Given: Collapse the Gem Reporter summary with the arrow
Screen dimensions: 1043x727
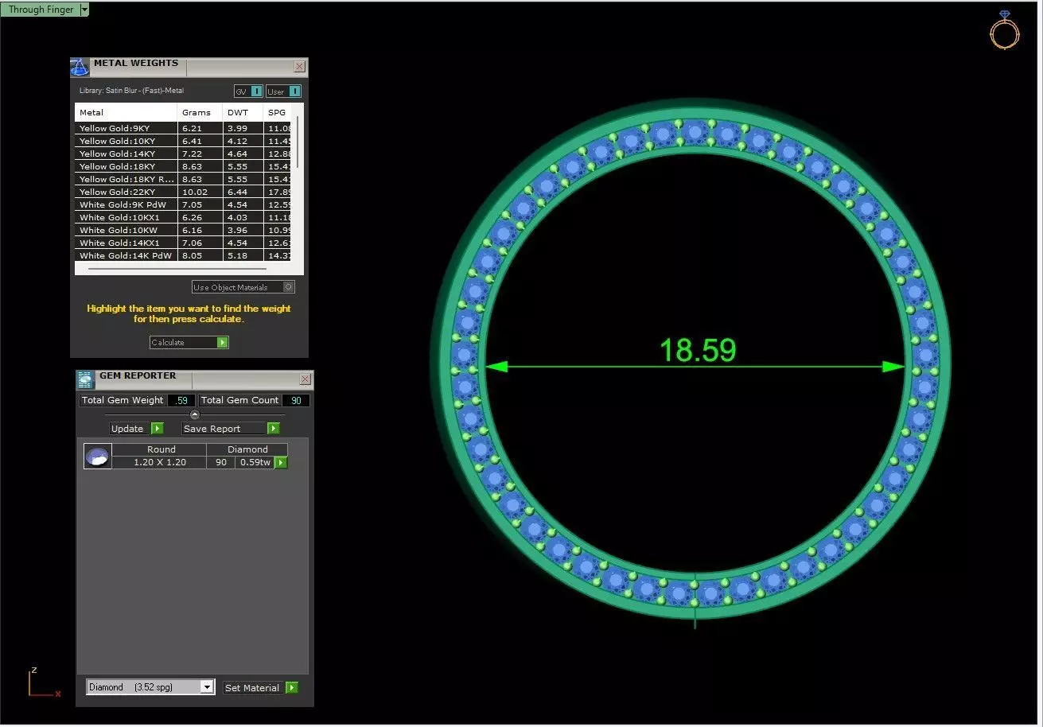Looking at the screenshot, I should (x=195, y=414).
